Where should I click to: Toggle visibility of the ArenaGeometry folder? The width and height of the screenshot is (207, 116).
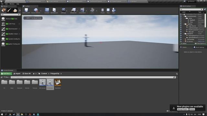181,16
